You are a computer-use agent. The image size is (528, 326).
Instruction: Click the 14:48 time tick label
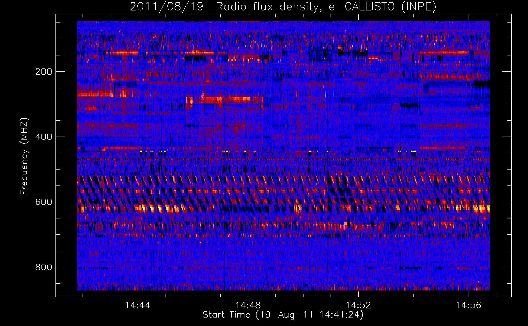[x=248, y=305]
